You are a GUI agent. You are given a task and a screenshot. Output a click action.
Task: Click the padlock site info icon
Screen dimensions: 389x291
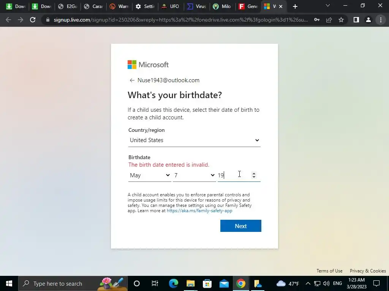point(48,20)
